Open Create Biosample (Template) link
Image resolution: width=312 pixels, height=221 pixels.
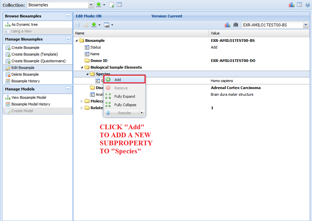pos(35,54)
